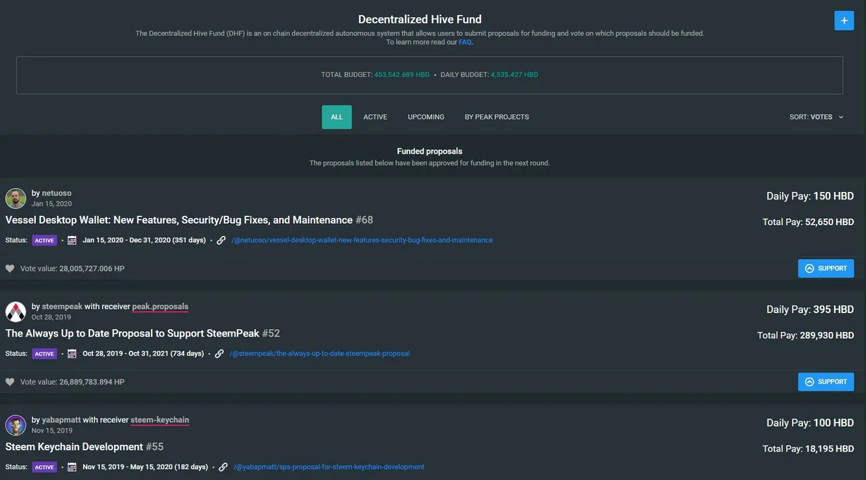Open the Sort: Votes dropdown
Viewport: 866px width, 480px height.
(817, 117)
